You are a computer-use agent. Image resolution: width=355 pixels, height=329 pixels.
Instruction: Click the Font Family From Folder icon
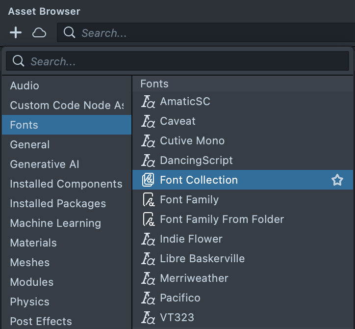(148, 219)
